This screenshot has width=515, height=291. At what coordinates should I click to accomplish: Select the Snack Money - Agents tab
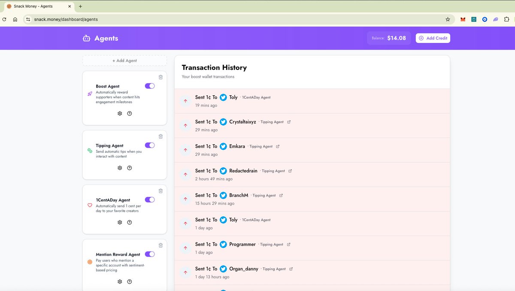tap(34, 7)
